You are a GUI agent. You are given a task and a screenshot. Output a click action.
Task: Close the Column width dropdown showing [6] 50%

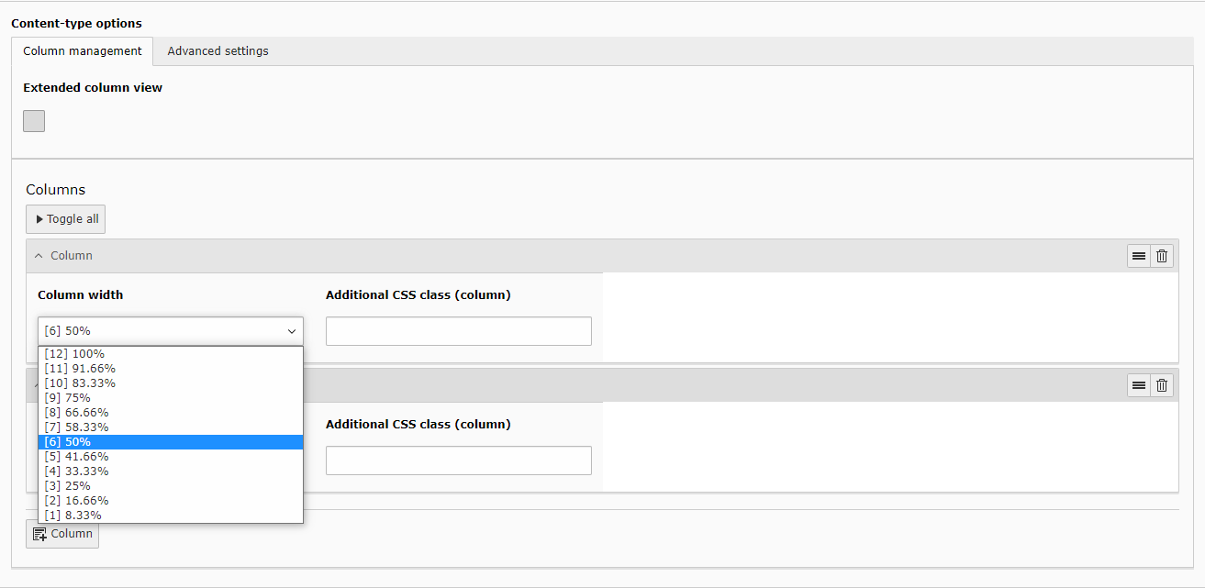(x=170, y=331)
